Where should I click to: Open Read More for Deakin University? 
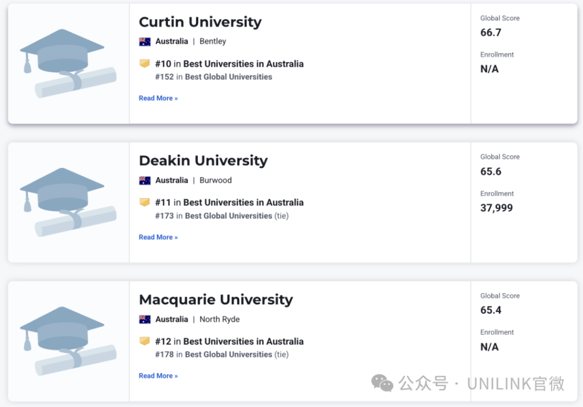[158, 237]
